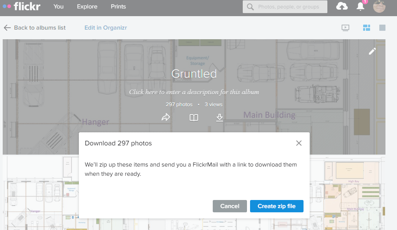Image resolution: width=397 pixels, height=230 pixels.
Task: Click the pencil edit album icon
Action: click(372, 51)
